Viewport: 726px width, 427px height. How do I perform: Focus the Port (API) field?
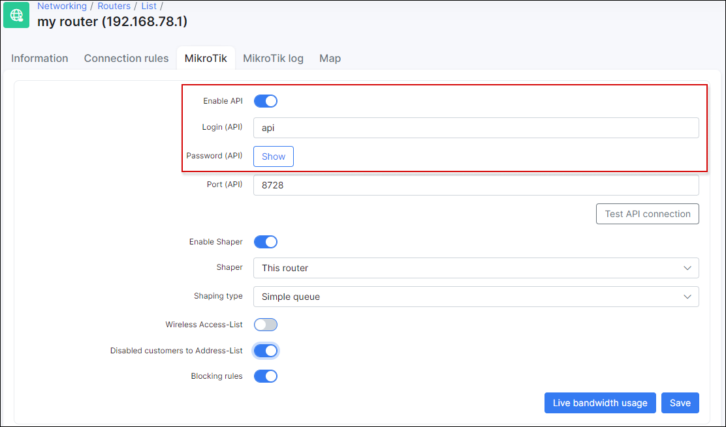[x=475, y=185]
